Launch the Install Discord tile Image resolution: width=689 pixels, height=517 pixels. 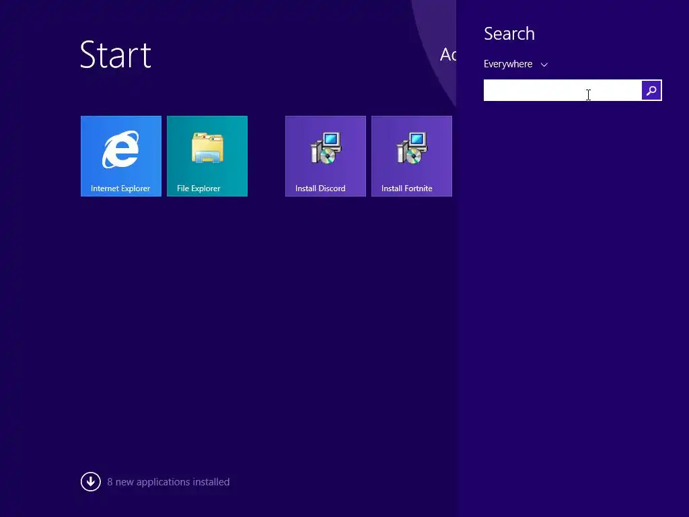(325, 156)
